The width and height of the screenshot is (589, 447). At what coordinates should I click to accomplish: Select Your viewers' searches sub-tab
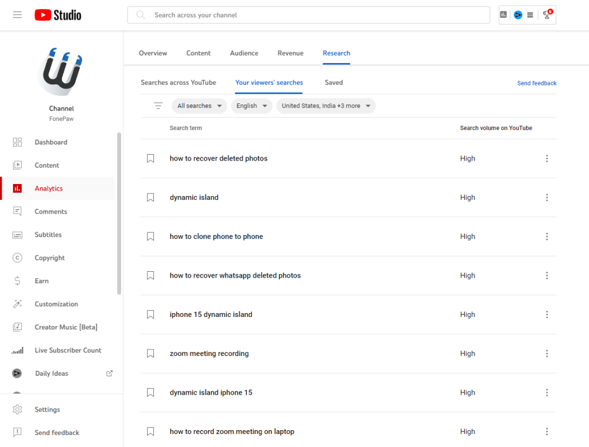(269, 83)
